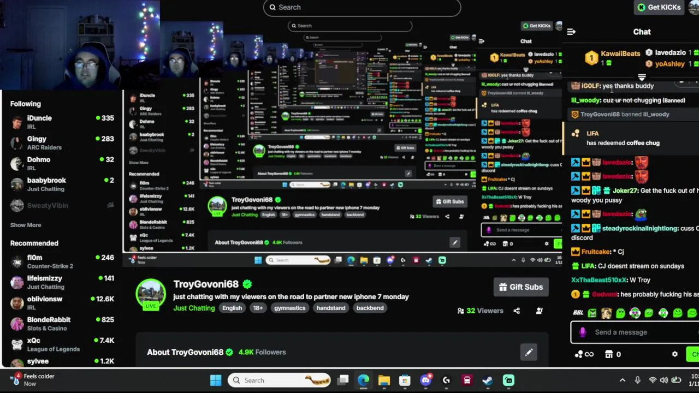Click the Send a message chat input

click(636, 332)
